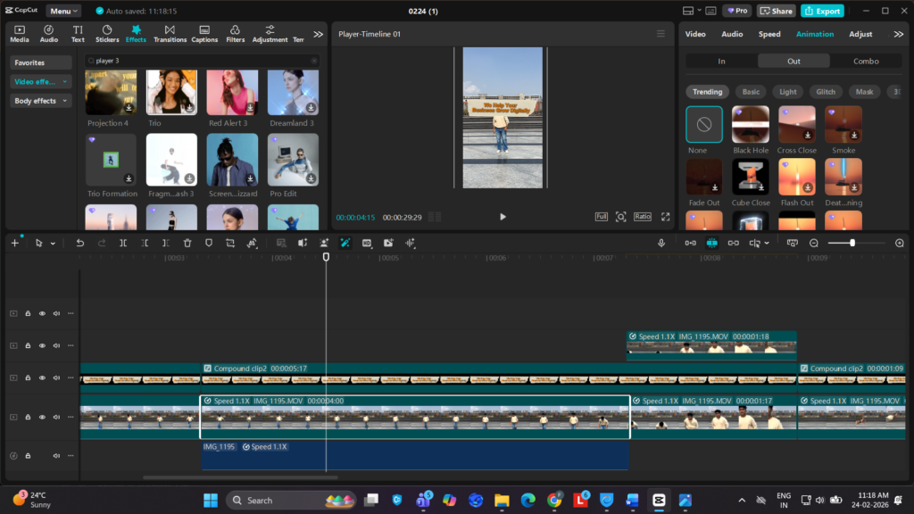This screenshot has height=514, width=914.
Task: Click the Filters icon in top toolbar
Action: [x=235, y=34]
